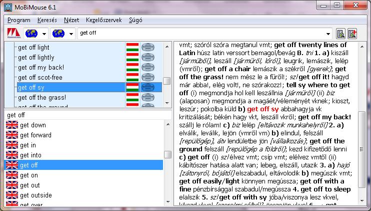This screenshot has height=211, width=371.
Task: Open the first globe language dropdown arrow
Action: tap(44, 34)
